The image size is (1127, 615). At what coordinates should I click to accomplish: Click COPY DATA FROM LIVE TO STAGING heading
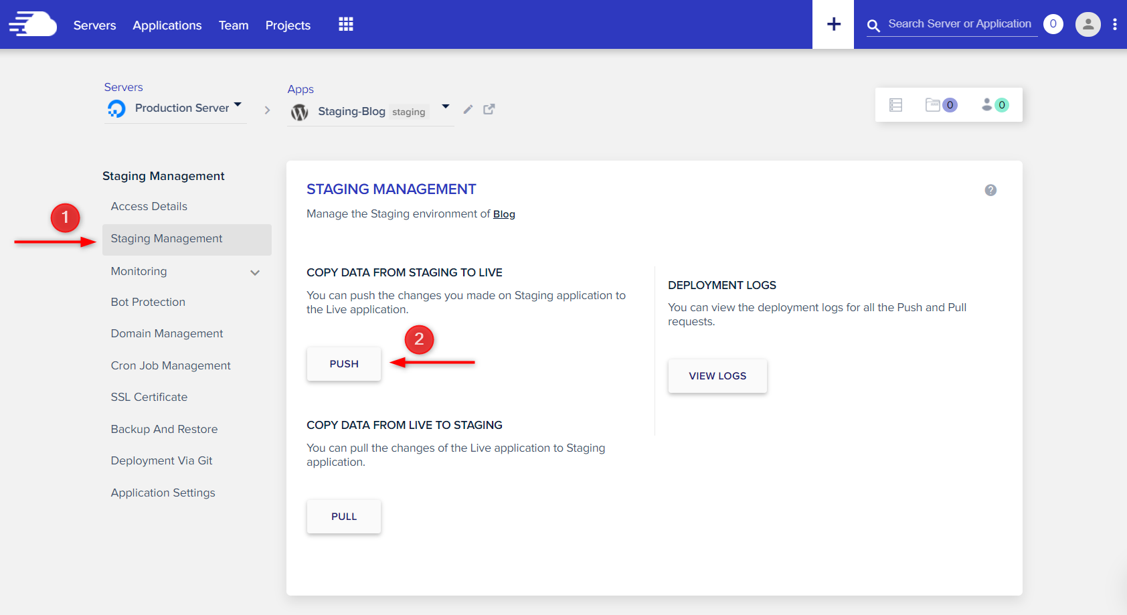pyautogui.click(x=404, y=425)
